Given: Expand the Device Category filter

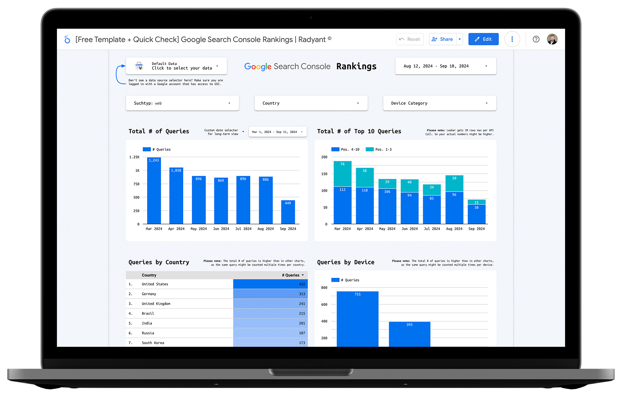Looking at the screenshot, I should (439, 103).
